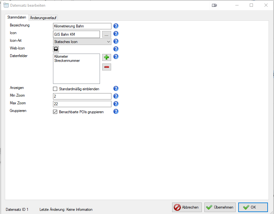Click the train Web-Icon picker
This screenshot has height=214, width=274.
click(x=56, y=49)
